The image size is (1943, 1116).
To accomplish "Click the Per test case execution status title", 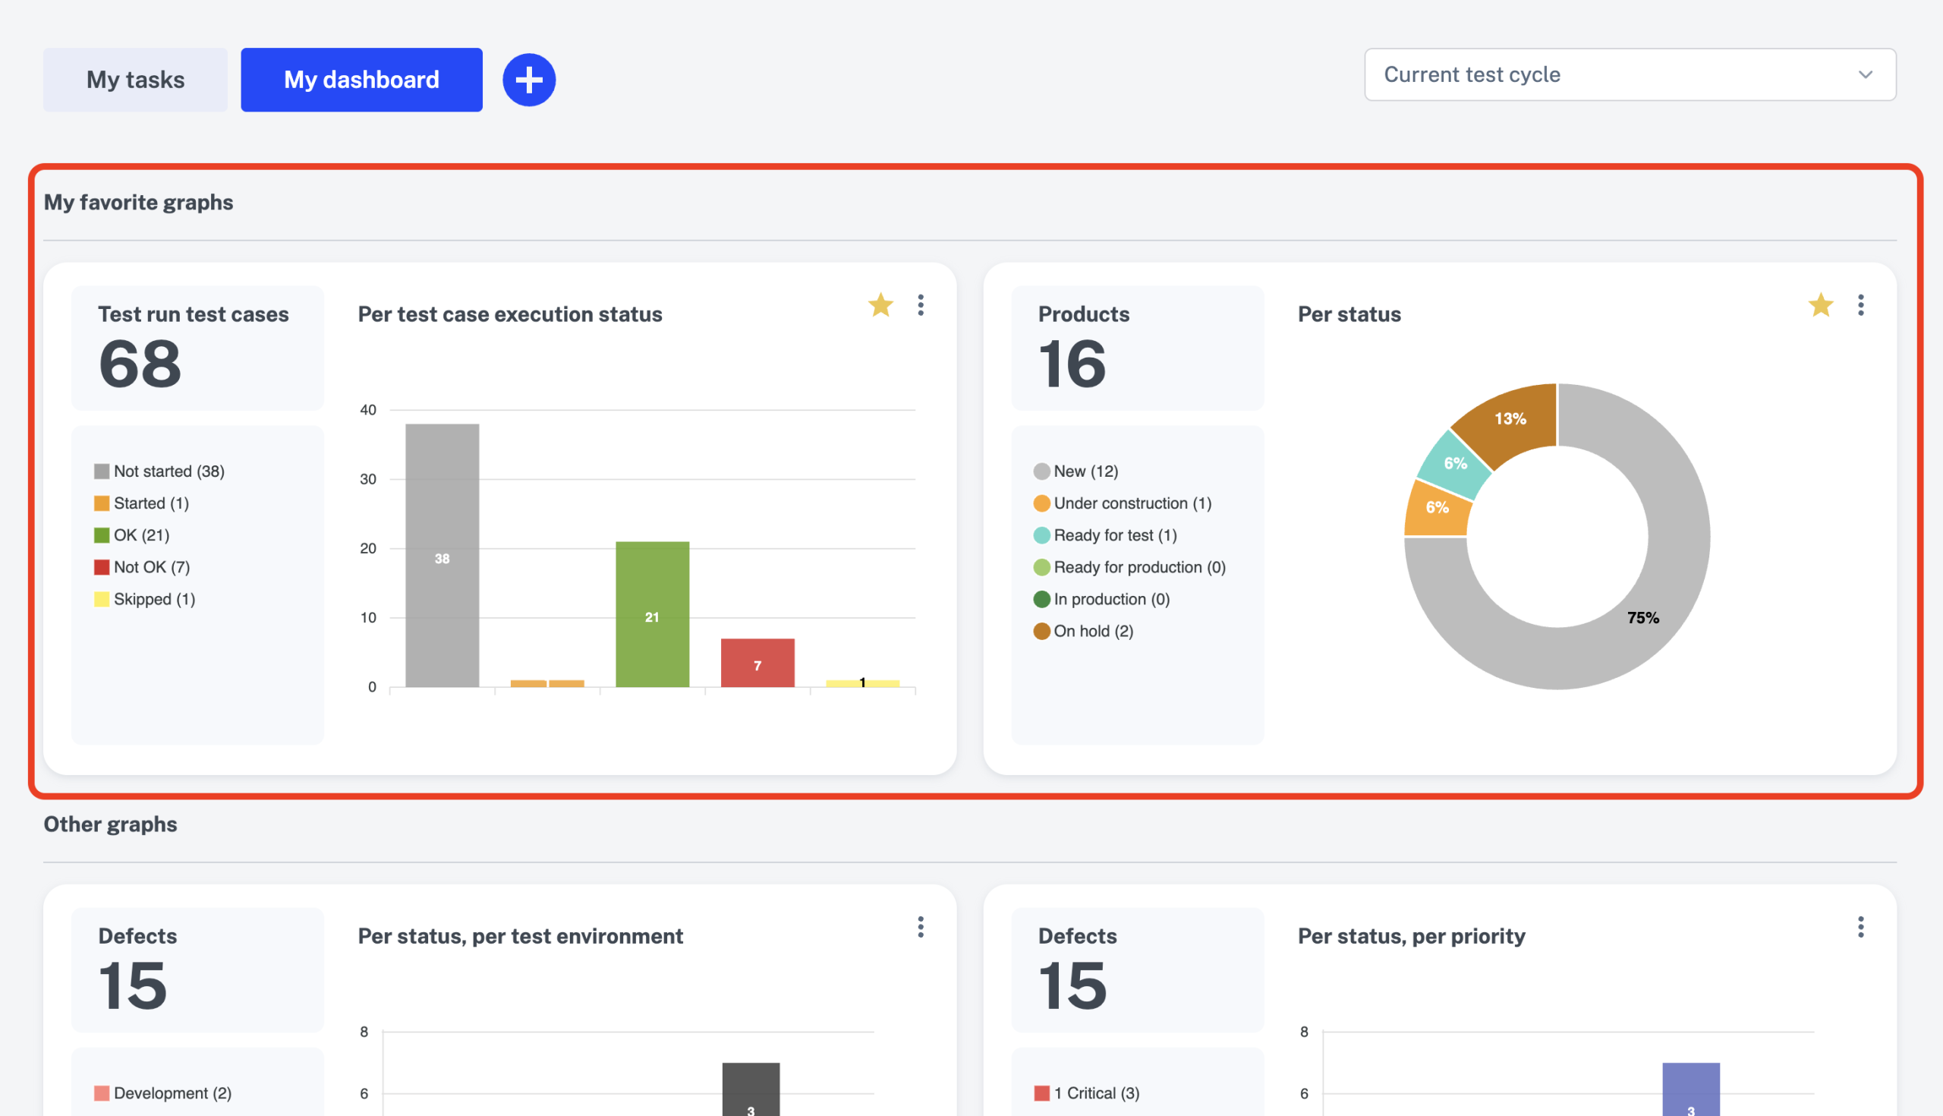I will point(510,314).
